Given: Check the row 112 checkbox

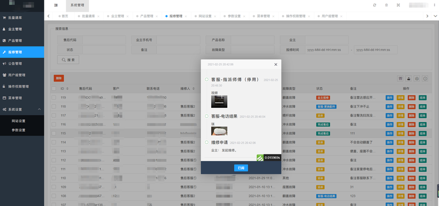Looking at the screenshot, I should coord(54,160).
